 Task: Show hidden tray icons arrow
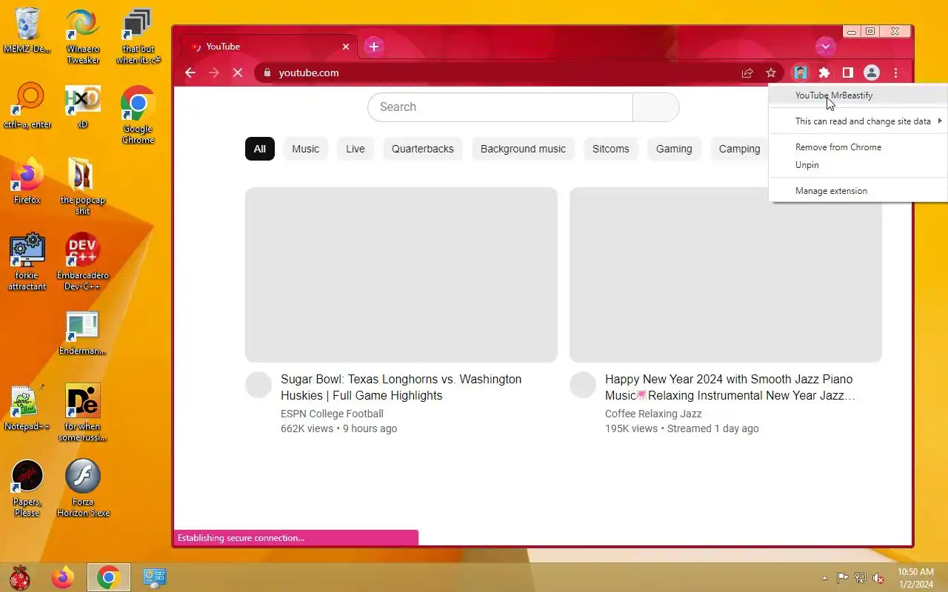(x=824, y=578)
